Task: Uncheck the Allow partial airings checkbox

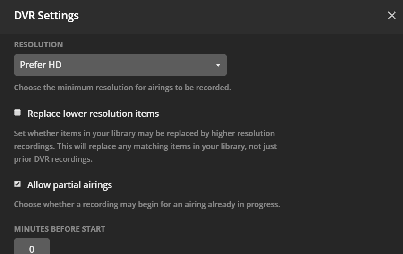Action: (17, 184)
